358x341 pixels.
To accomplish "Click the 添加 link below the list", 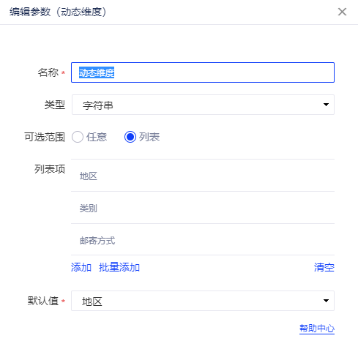I will click(x=81, y=267).
